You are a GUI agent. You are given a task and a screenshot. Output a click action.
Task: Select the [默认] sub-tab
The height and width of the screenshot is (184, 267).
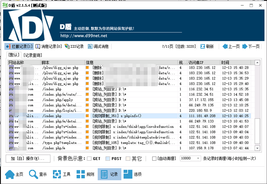click(14, 55)
